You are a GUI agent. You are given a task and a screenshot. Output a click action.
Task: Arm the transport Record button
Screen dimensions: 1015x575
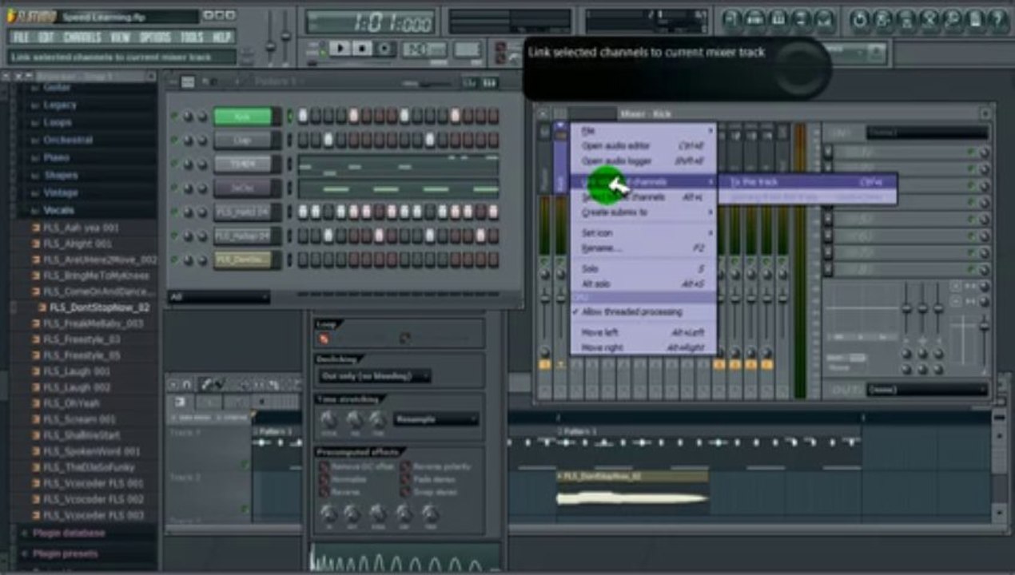coord(384,49)
